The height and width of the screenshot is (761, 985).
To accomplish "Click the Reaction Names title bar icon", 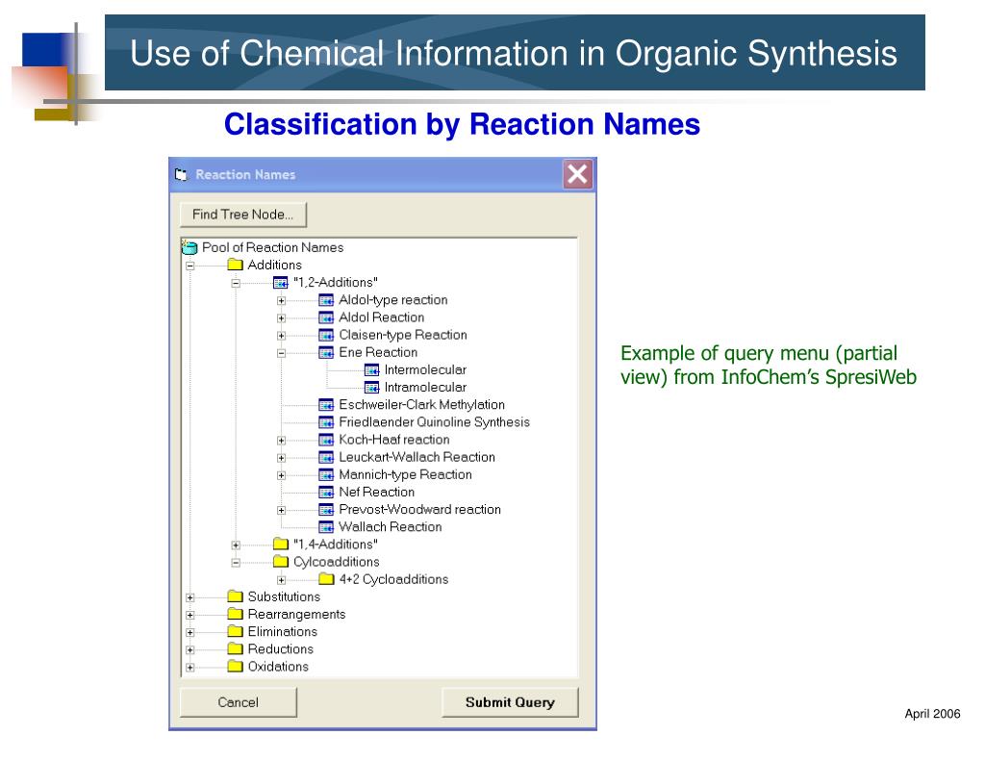I will pyautogui.click(x=182, y=175).
